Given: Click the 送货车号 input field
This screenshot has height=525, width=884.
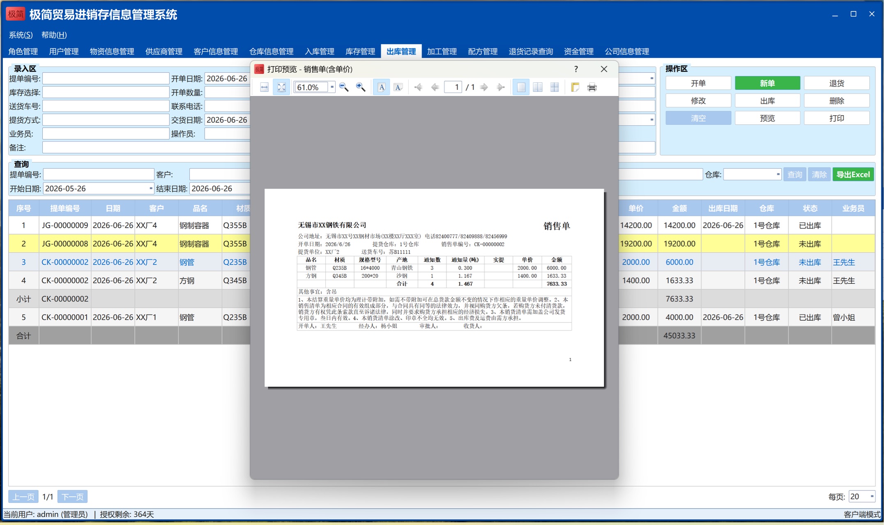Looking at the screenshot, I should click(106, 106).
